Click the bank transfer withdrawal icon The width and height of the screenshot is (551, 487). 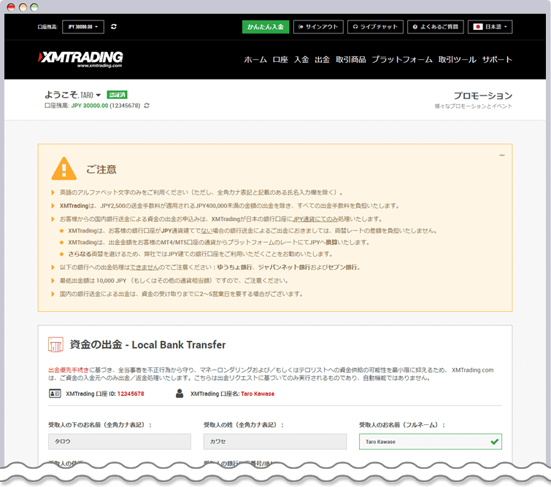(55, 344)
